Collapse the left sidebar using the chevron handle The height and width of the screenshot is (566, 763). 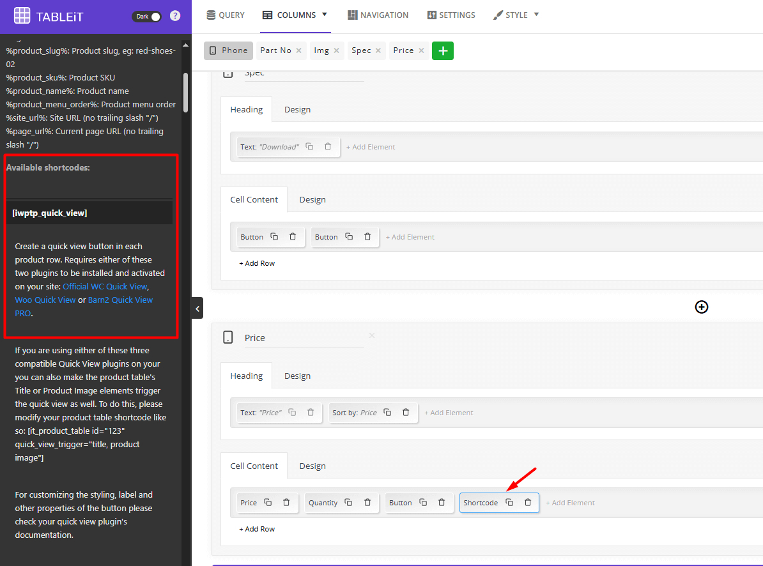point(197,307)
